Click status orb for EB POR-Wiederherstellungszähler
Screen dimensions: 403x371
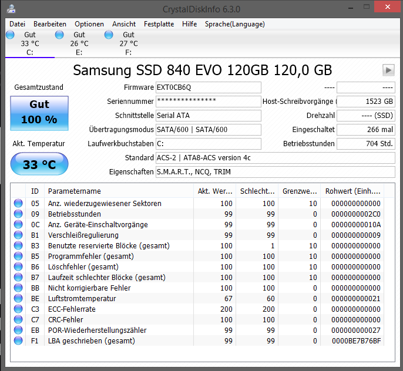pyautogui.click(x=18, y=330)
